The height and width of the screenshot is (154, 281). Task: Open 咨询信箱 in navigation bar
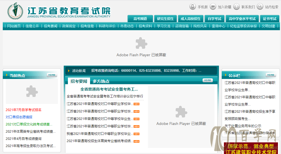[182, 26]
